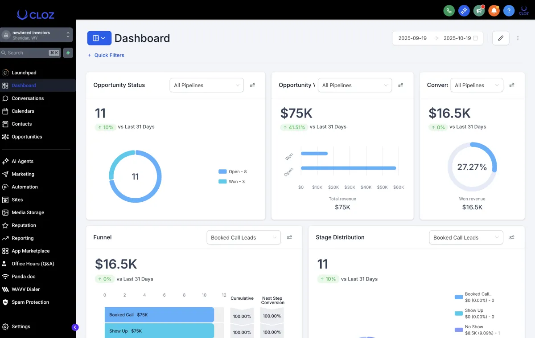
Task: Open the dashboard switcher blue button
Action: point(99,38)
